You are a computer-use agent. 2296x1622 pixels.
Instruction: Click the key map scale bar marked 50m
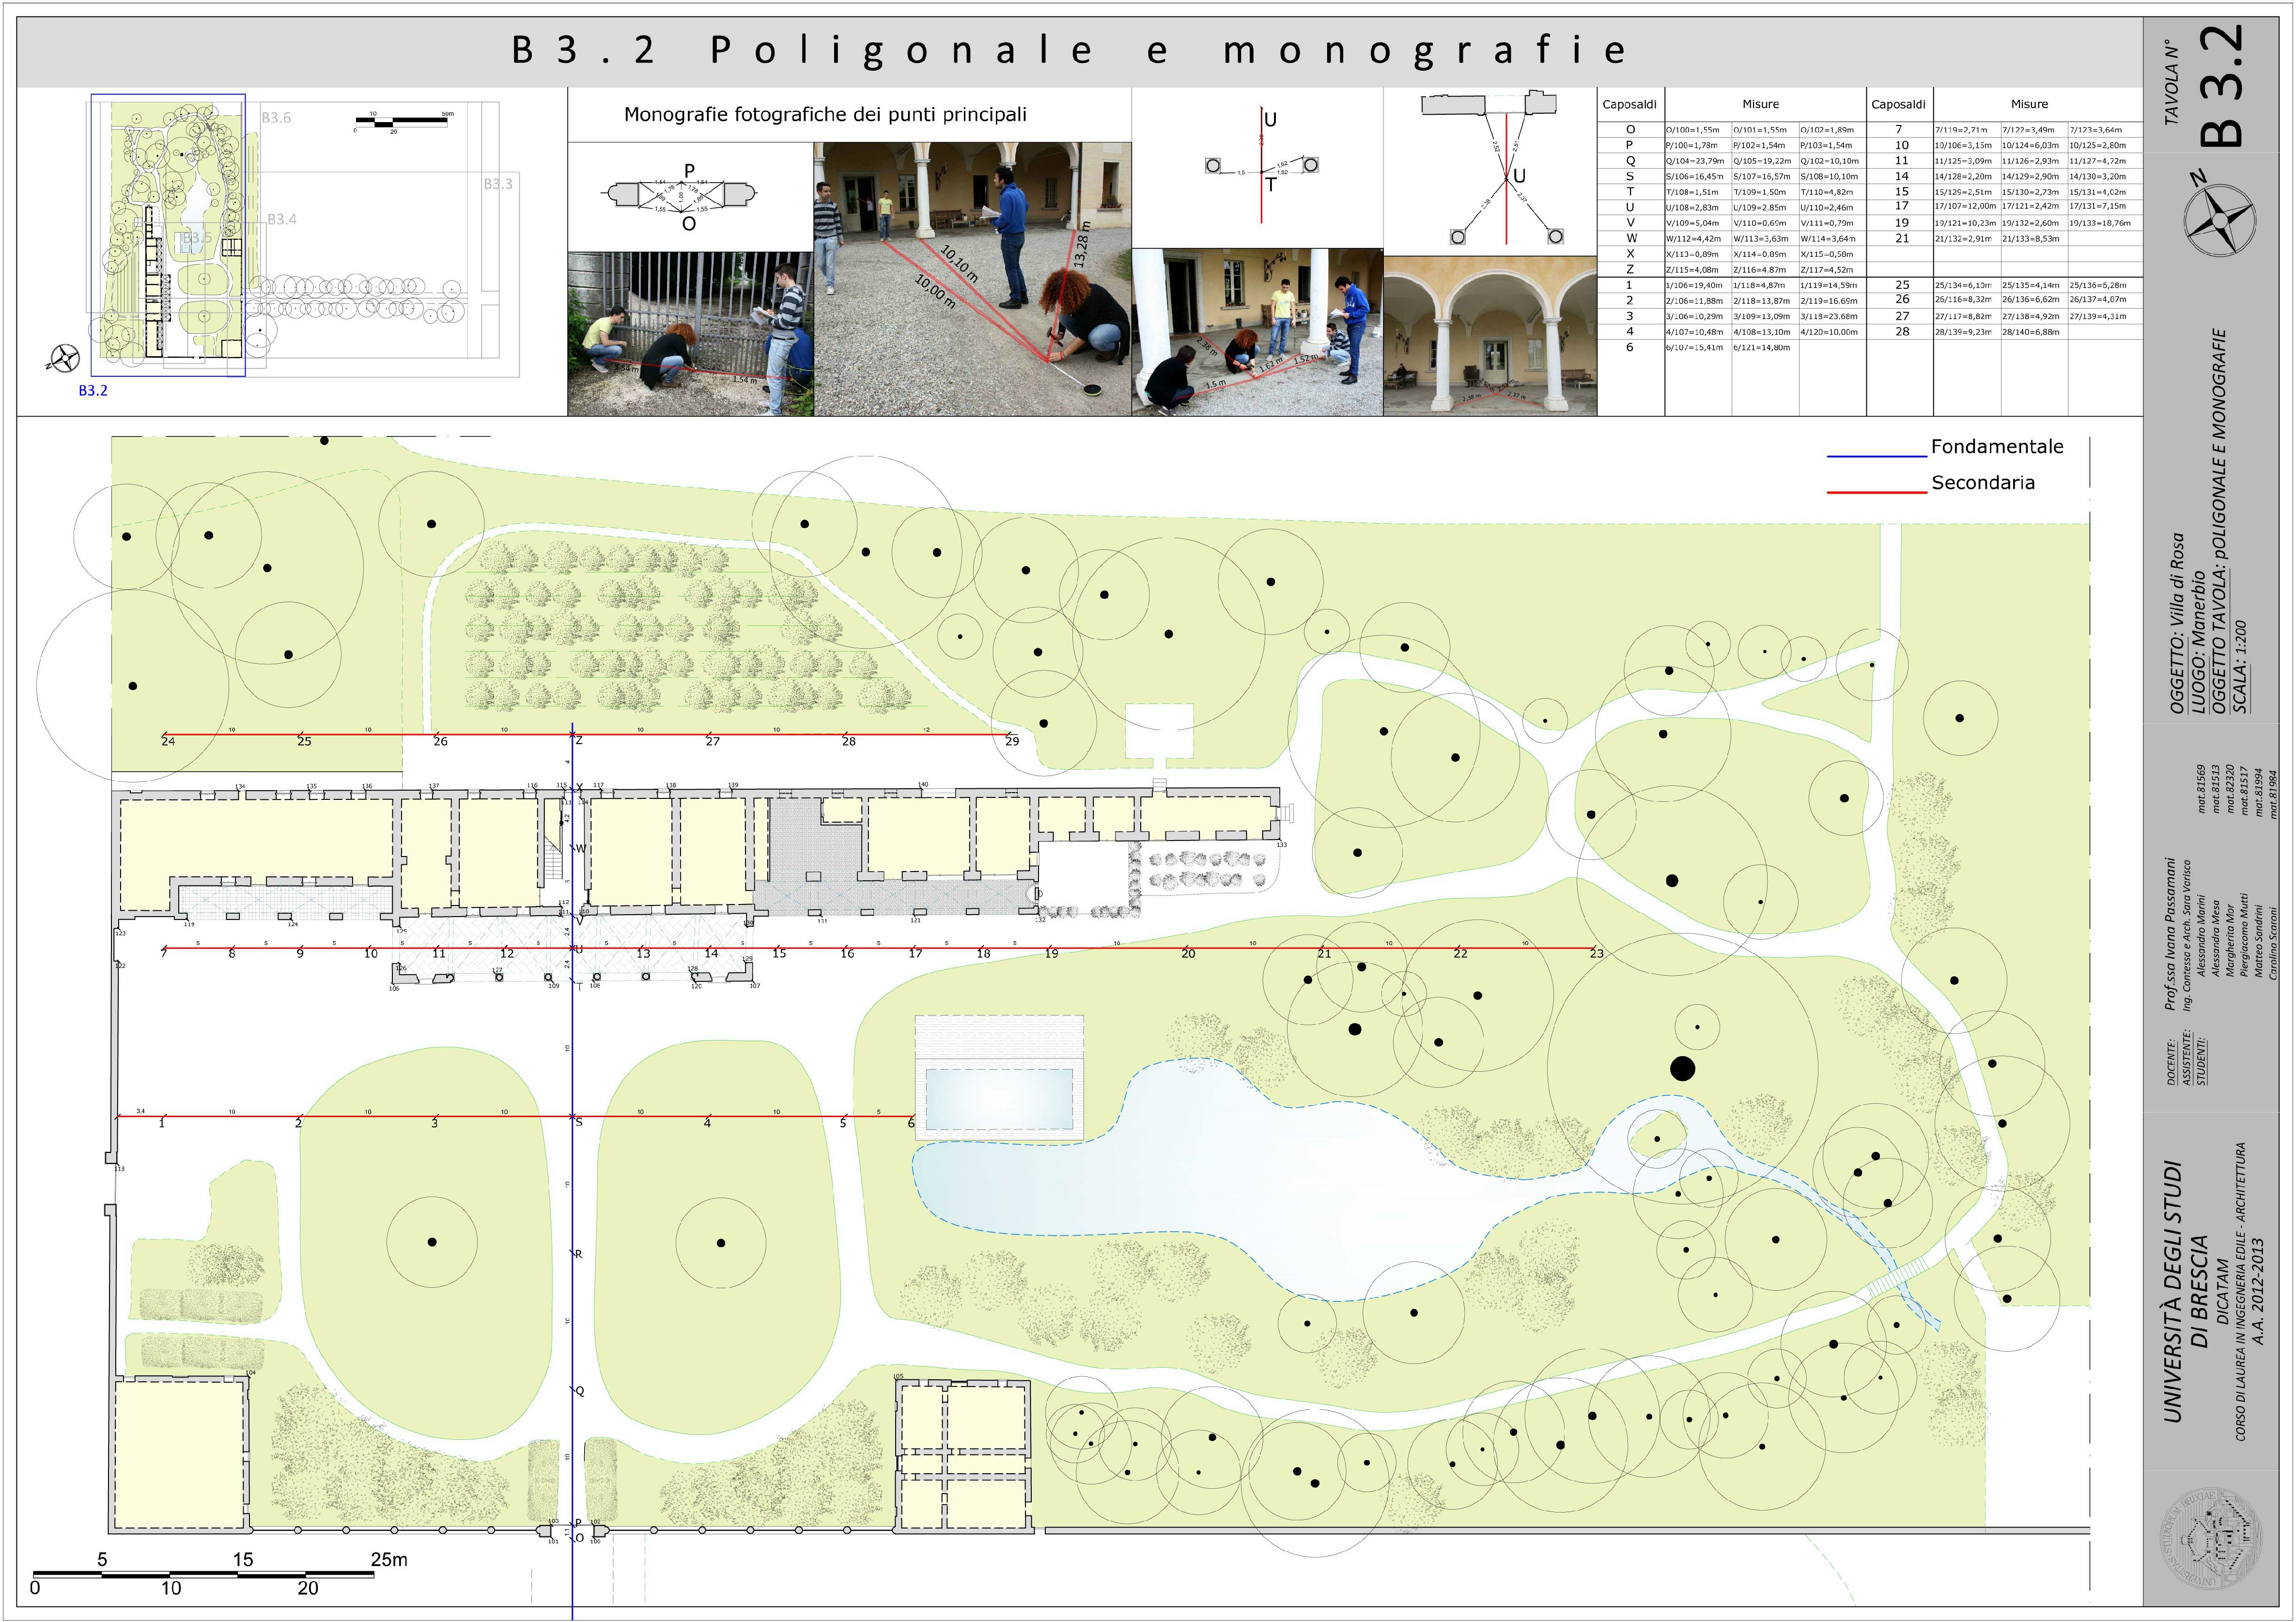coord(403,122)
